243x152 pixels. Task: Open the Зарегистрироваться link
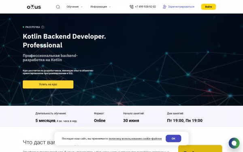point(181,7)
